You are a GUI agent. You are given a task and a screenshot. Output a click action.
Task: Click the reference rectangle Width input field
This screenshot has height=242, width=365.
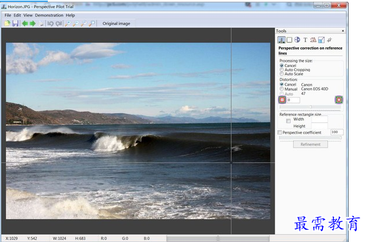320,119
